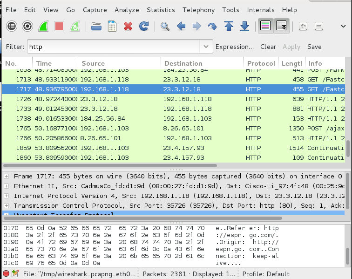
Task: Find a packet magnifier icon
Action: (x=165, y=26)
